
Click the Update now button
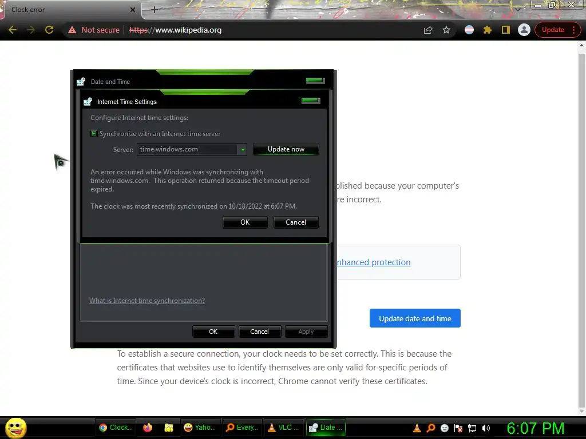point(286,149)
